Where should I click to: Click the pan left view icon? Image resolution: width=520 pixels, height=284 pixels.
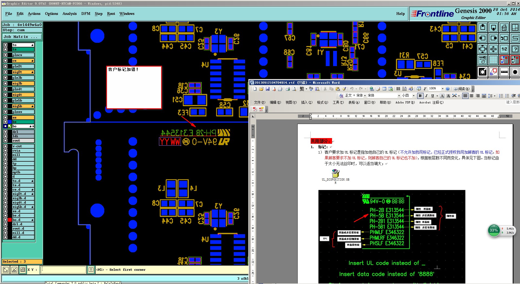coord(483,38)
